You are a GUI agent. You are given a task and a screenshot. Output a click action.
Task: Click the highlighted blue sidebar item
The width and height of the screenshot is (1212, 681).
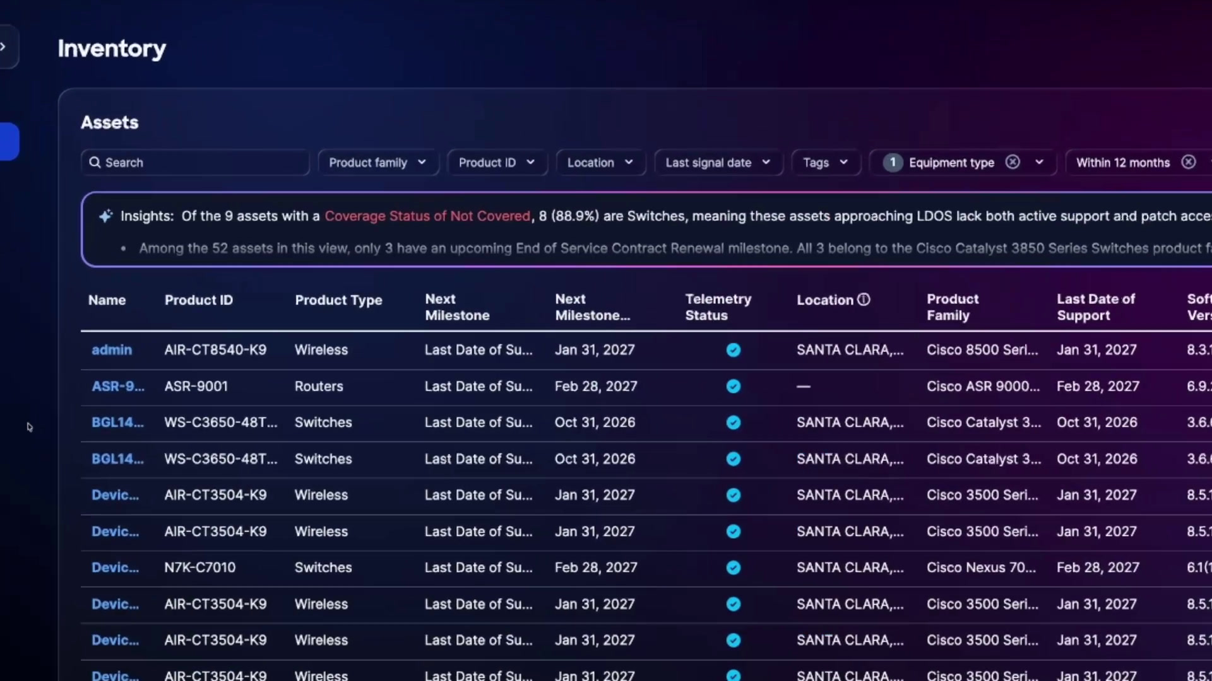(x=9, y=141)
